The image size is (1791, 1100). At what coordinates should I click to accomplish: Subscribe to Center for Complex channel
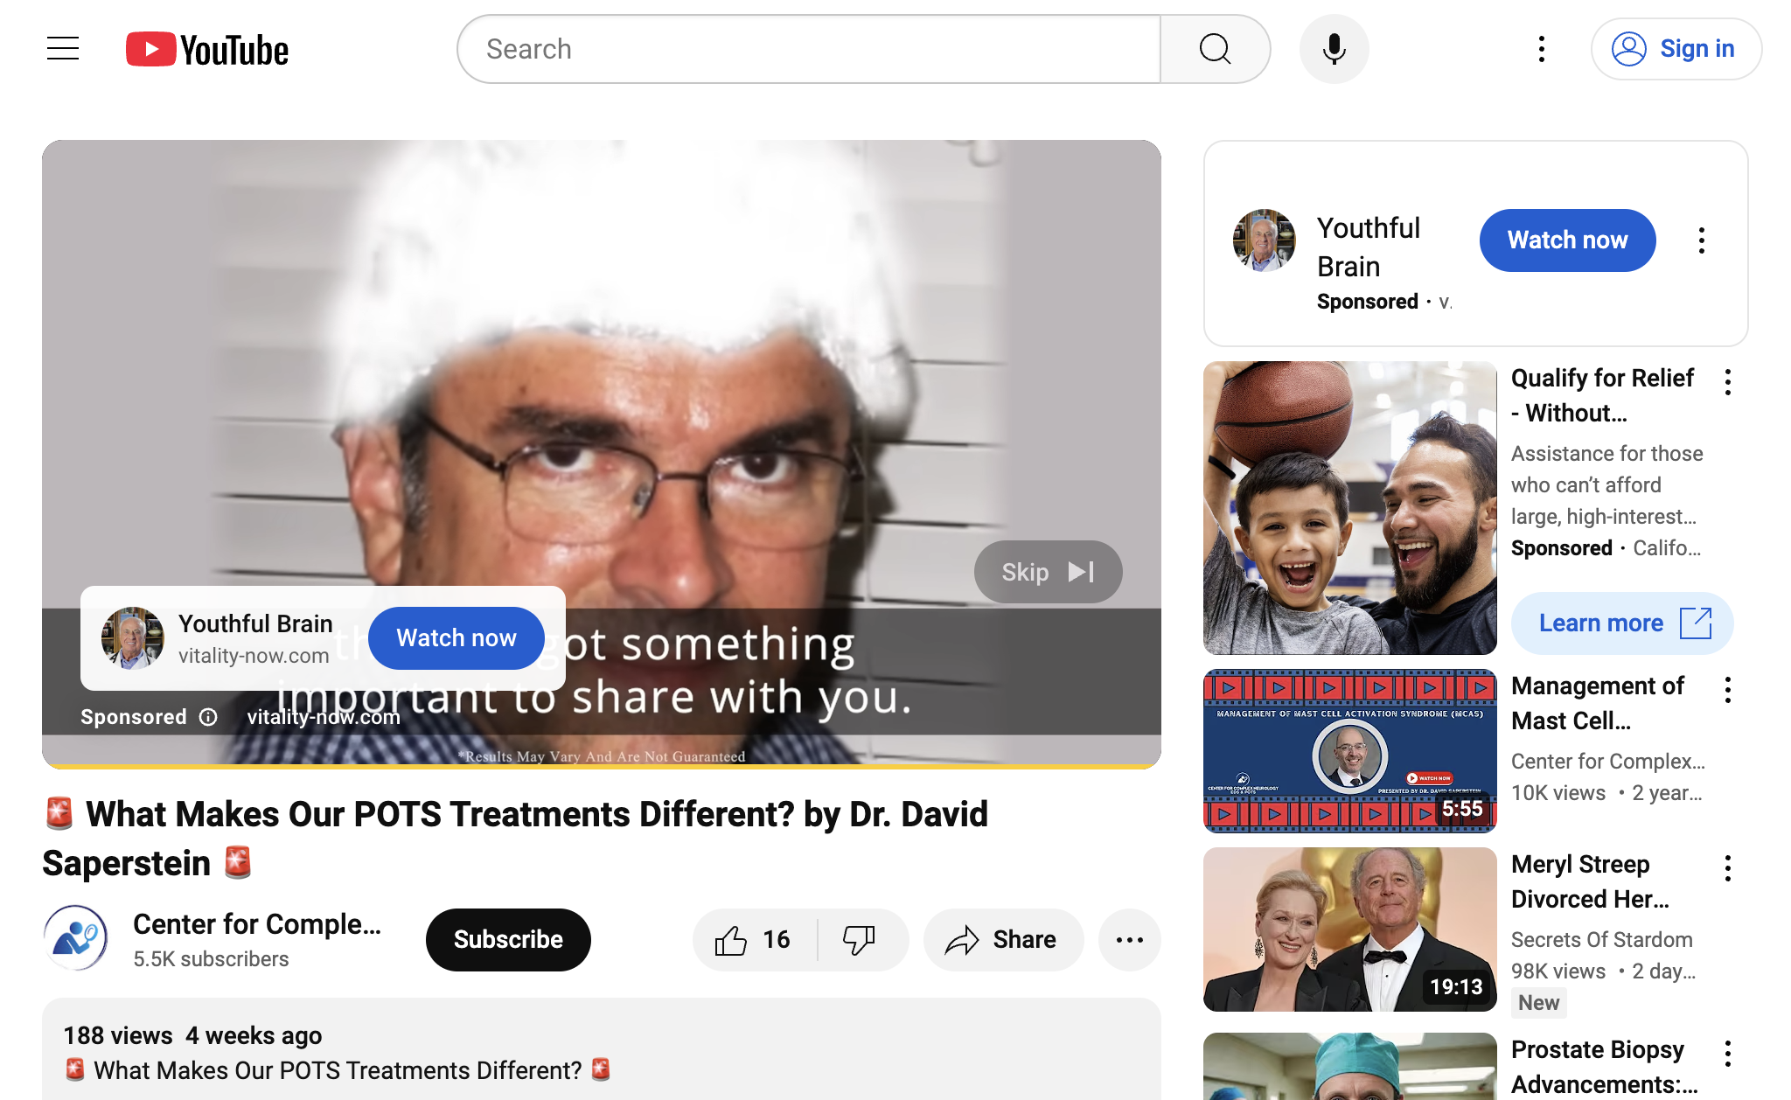[x=508, y=940]
